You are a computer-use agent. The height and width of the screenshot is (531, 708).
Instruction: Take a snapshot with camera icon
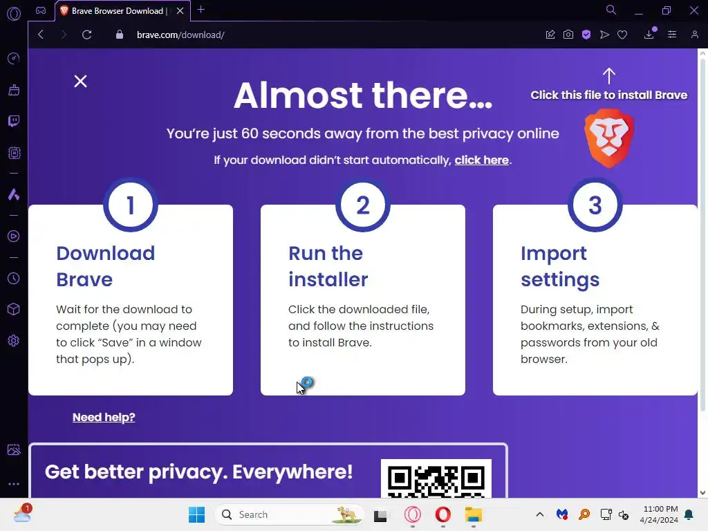point(568,35)
